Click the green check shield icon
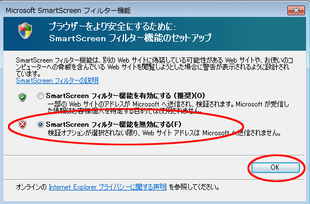 (x=23, y=97)
